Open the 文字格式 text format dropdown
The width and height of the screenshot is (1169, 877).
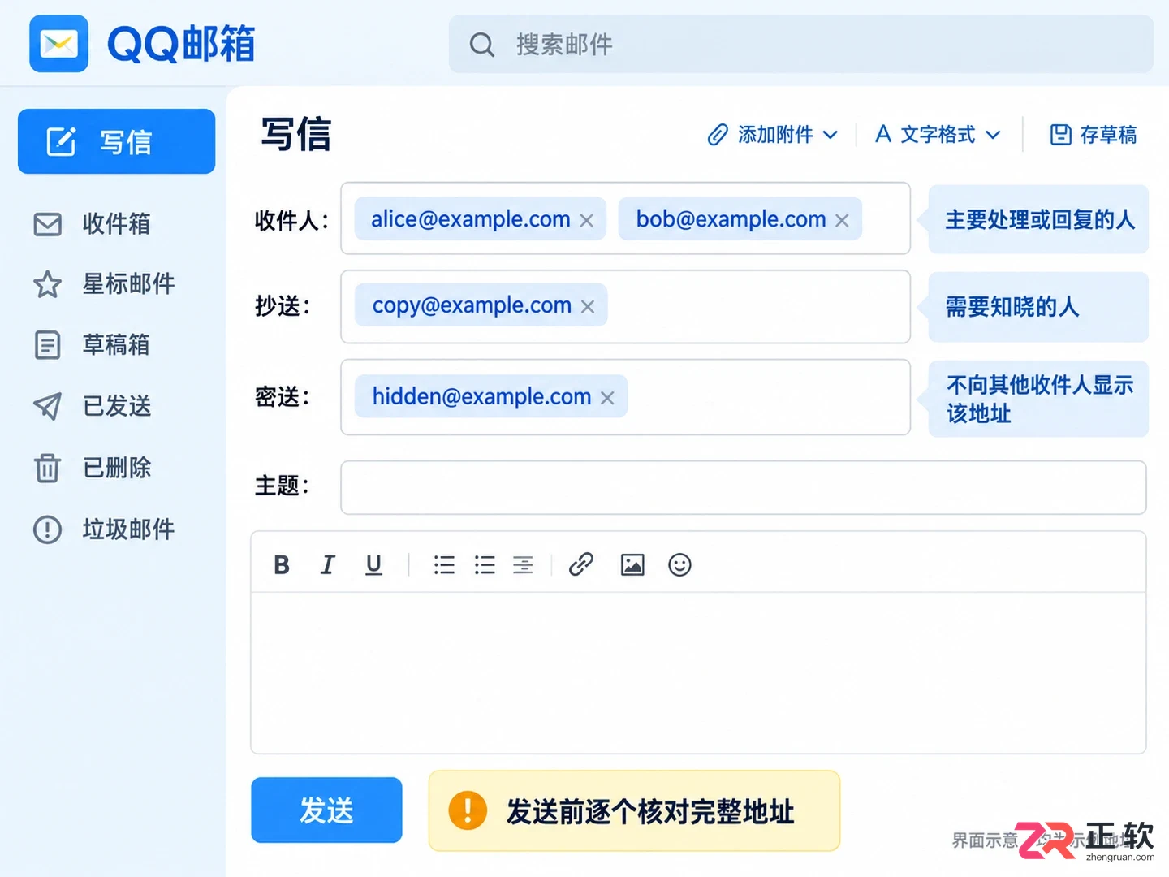(938, 135)
